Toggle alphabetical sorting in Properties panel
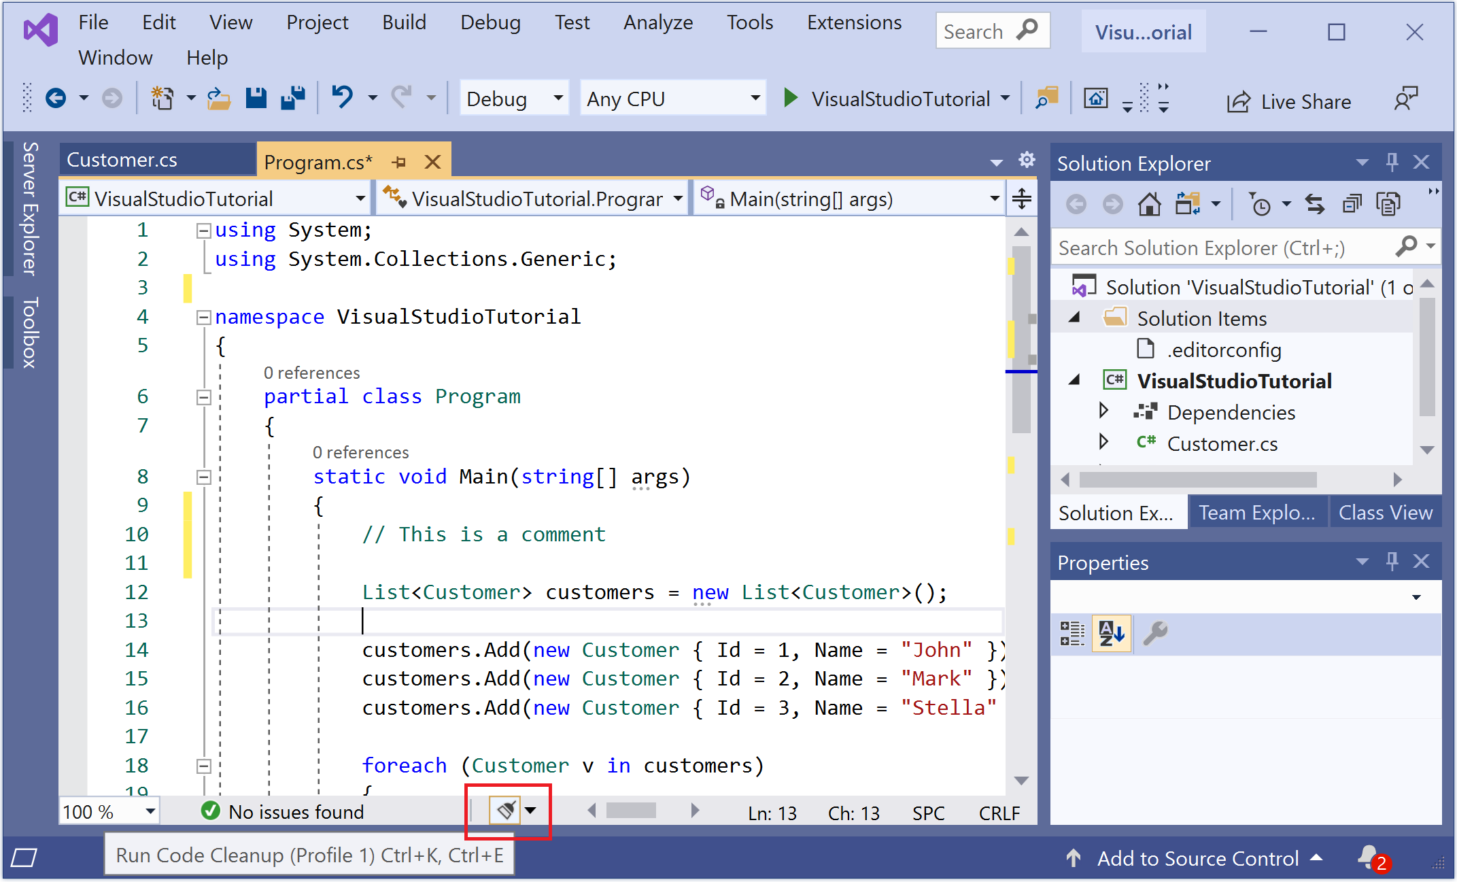 tap(1111, 633)
